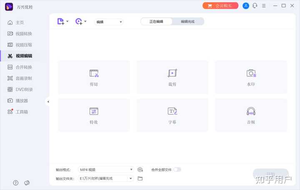Minimize the application window
This screenshot has width=300, height=190.
tap(275, 6)
